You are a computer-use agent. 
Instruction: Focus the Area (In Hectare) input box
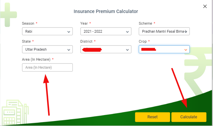coord(47,67)
